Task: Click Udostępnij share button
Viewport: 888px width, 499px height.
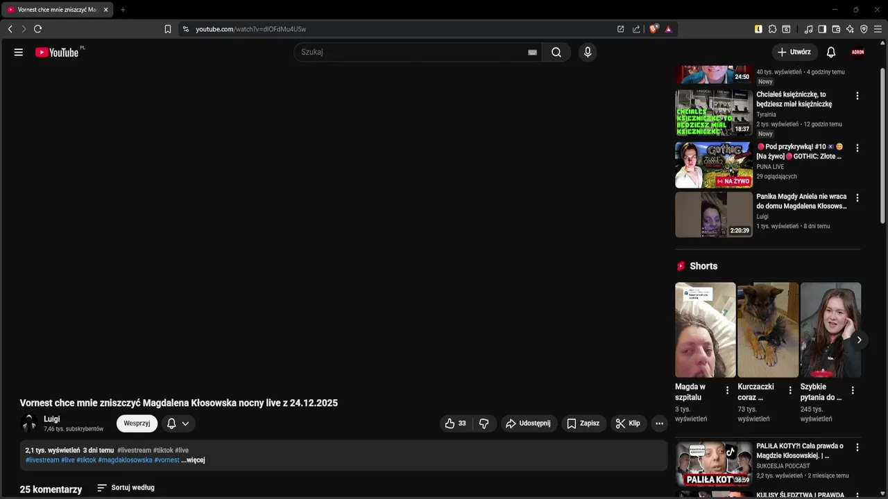Action: 529,423
